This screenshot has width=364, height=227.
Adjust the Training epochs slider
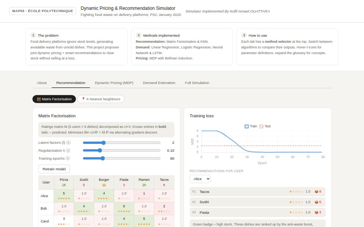[122, 159]
